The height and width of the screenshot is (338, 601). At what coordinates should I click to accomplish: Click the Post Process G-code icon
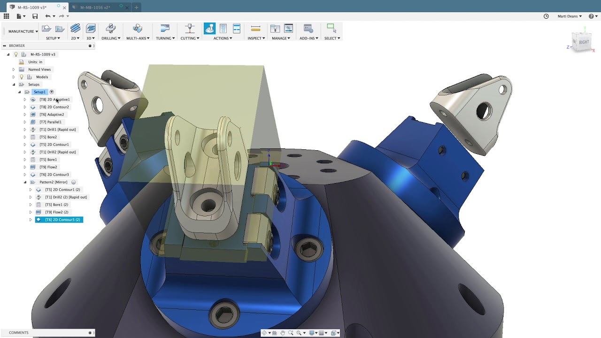[223, 29]
